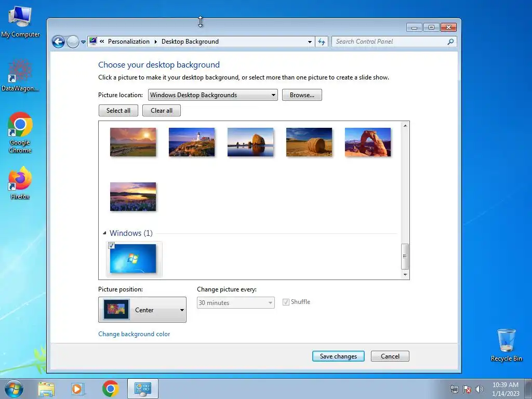532x399 pixels.
Task: Toggle the Windows wallpaper checkbox
Action: click(111, 245)
